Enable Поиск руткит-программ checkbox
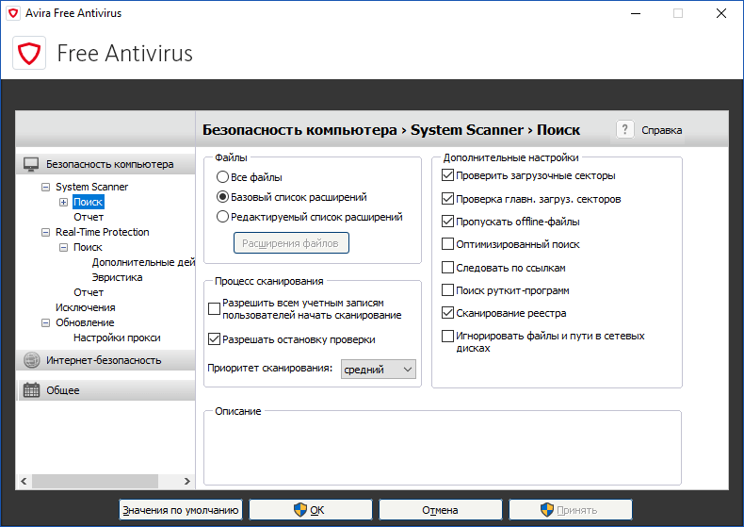 447,290
